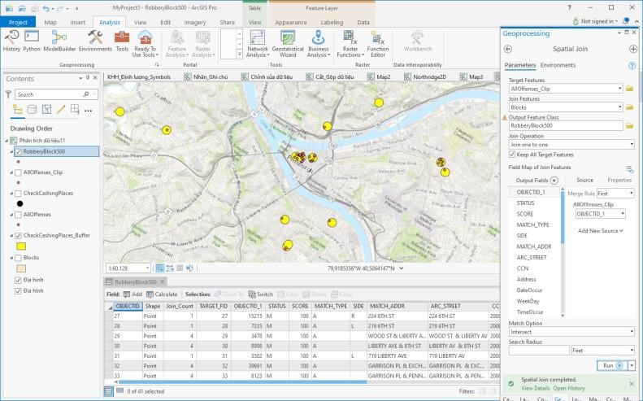Click View Details link
The height and width of the screenshot is (401, 643).
pos(536,388)
